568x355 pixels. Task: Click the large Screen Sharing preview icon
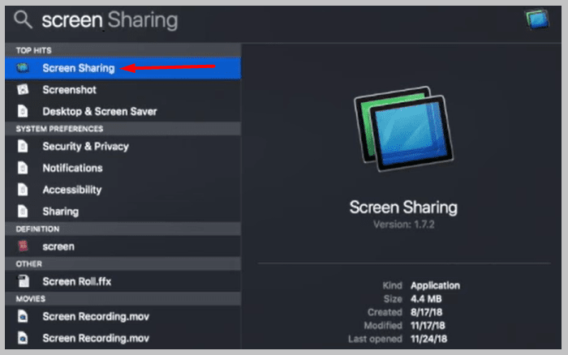pyautogui.click(x=404, y=129)
